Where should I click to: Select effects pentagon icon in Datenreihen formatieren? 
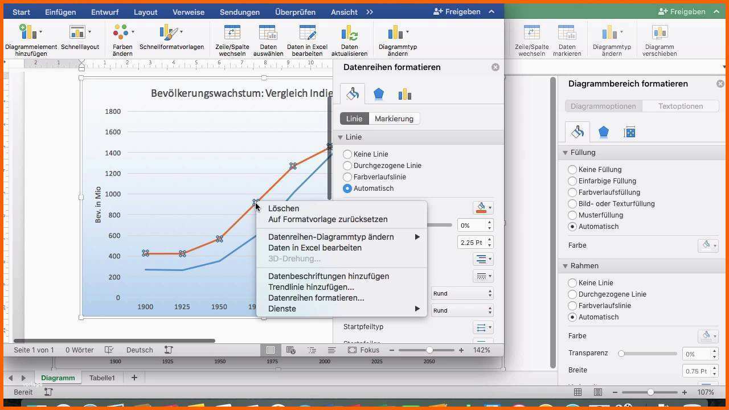(x=379, y=95)
